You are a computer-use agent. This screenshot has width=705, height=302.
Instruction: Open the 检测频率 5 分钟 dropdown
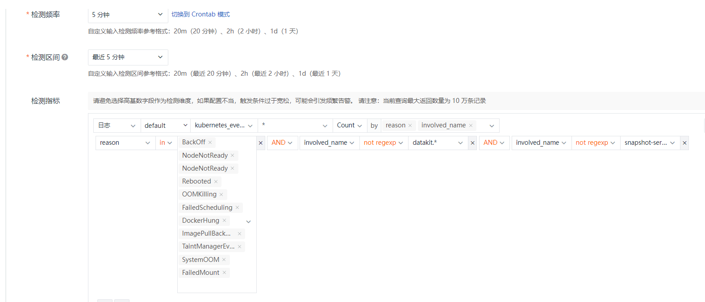tap(128, 15)
